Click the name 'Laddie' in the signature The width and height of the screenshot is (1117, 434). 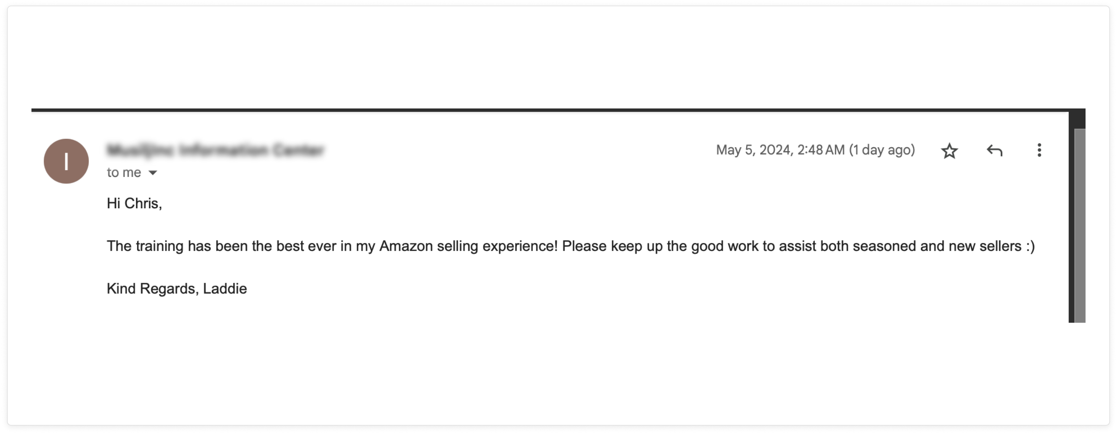[225, 289]
